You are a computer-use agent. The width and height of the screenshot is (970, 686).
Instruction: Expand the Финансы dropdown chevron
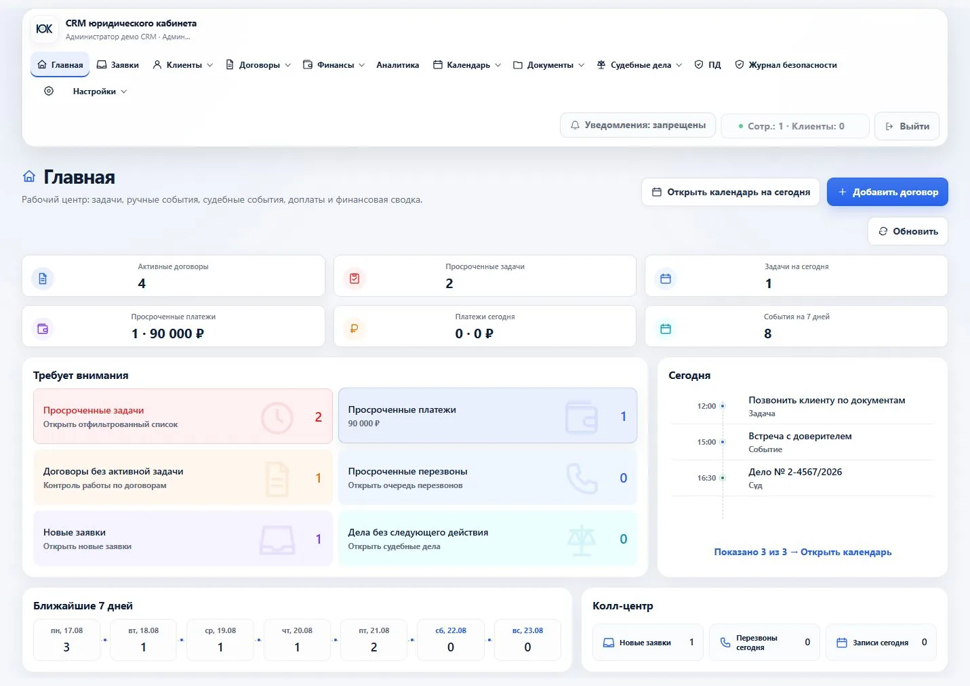coord(362,65)
